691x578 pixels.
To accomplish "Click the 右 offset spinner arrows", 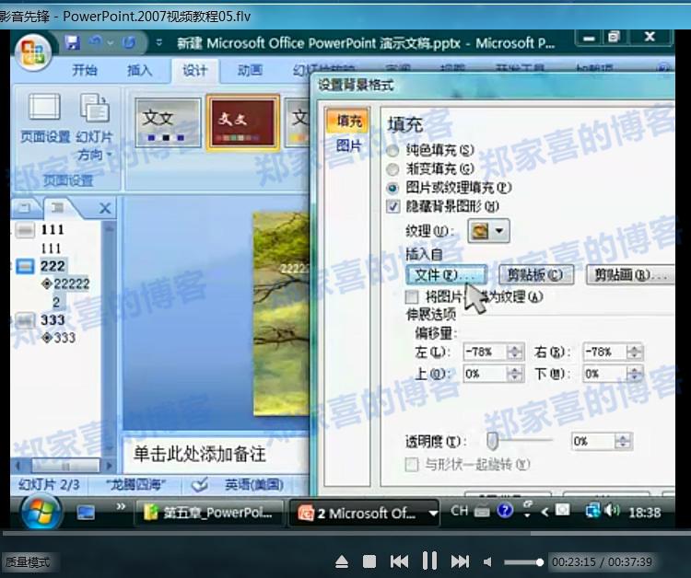I will tap(634, 352).
